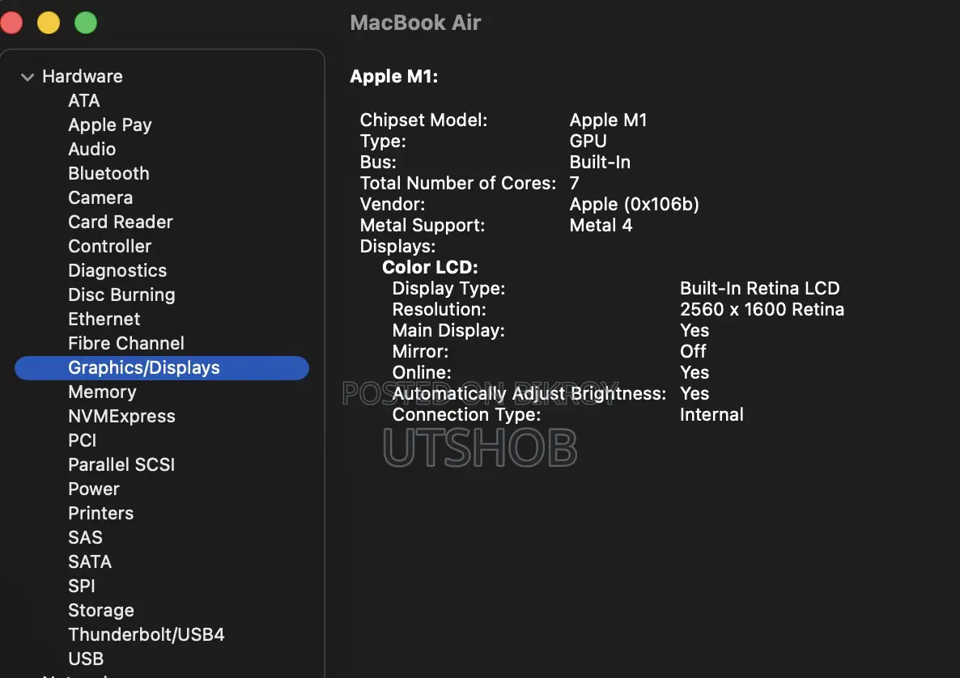This screenshot has width=960, height=678.
Task: Select the Audio hardware item
Action: (91, 149)
